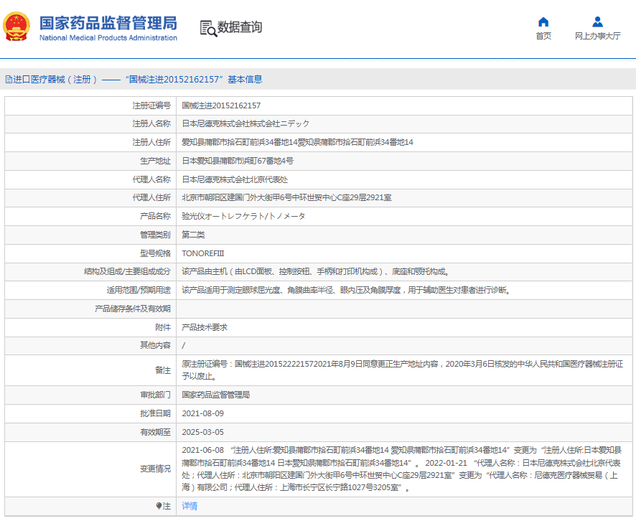Click the 备注 row label
Image resolution: width=636 pixels, height=521 pixels.
(x=163, y=370)
